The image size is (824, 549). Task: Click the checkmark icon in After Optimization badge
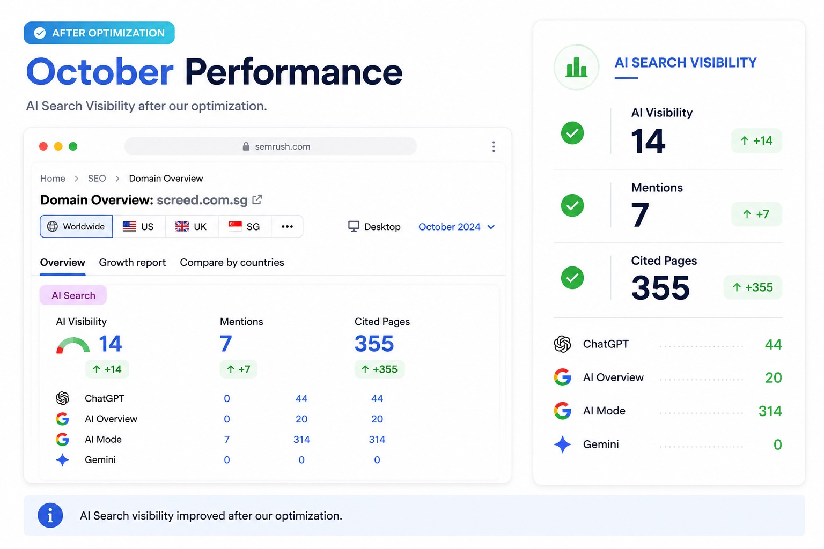tap(40, 33)
